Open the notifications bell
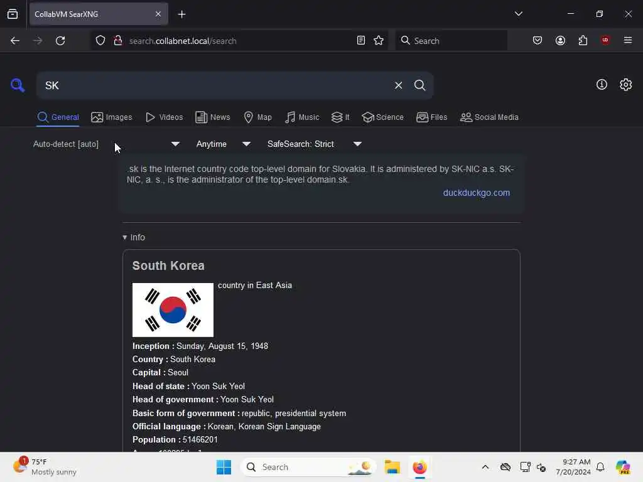 click(x=600, y=467)
